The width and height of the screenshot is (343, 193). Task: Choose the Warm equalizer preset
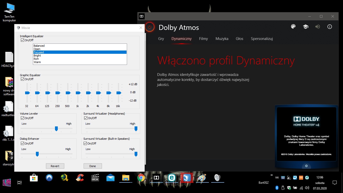[x=80, y=62]
